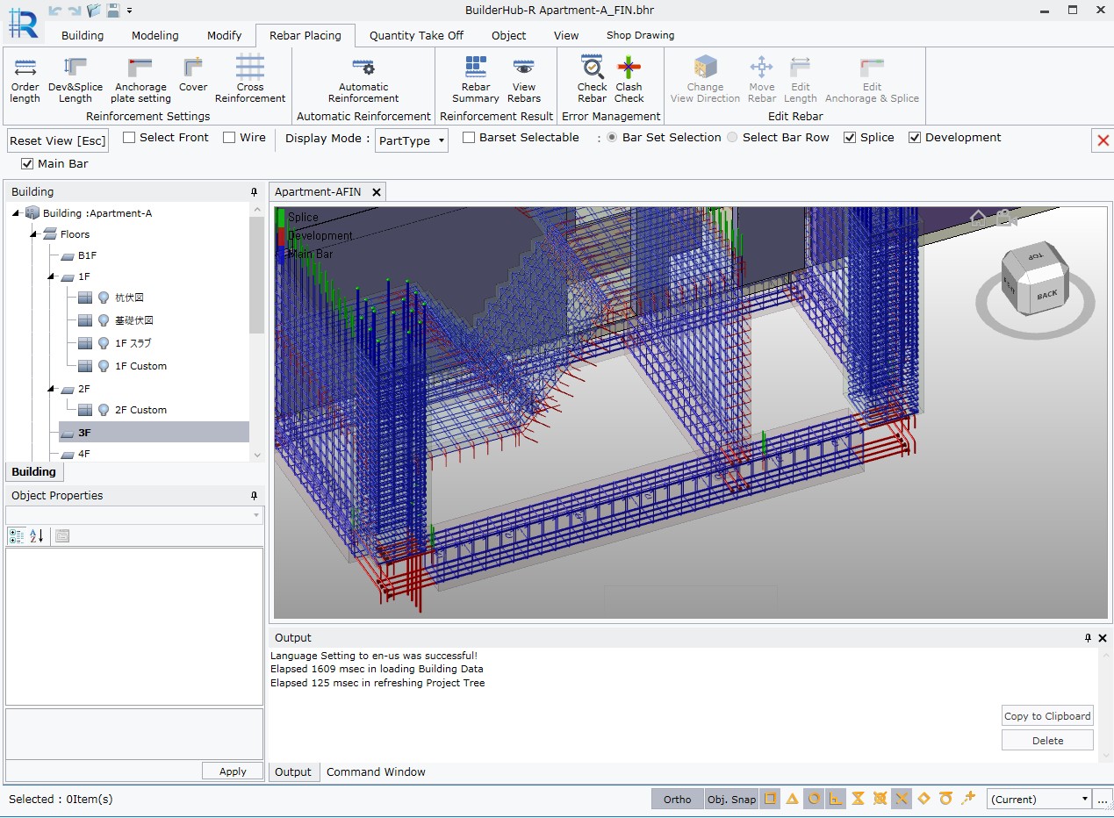1114x818 pixels.
Task: Click Copy to Clipboard in Output panel
Action: click(1047, 715)
